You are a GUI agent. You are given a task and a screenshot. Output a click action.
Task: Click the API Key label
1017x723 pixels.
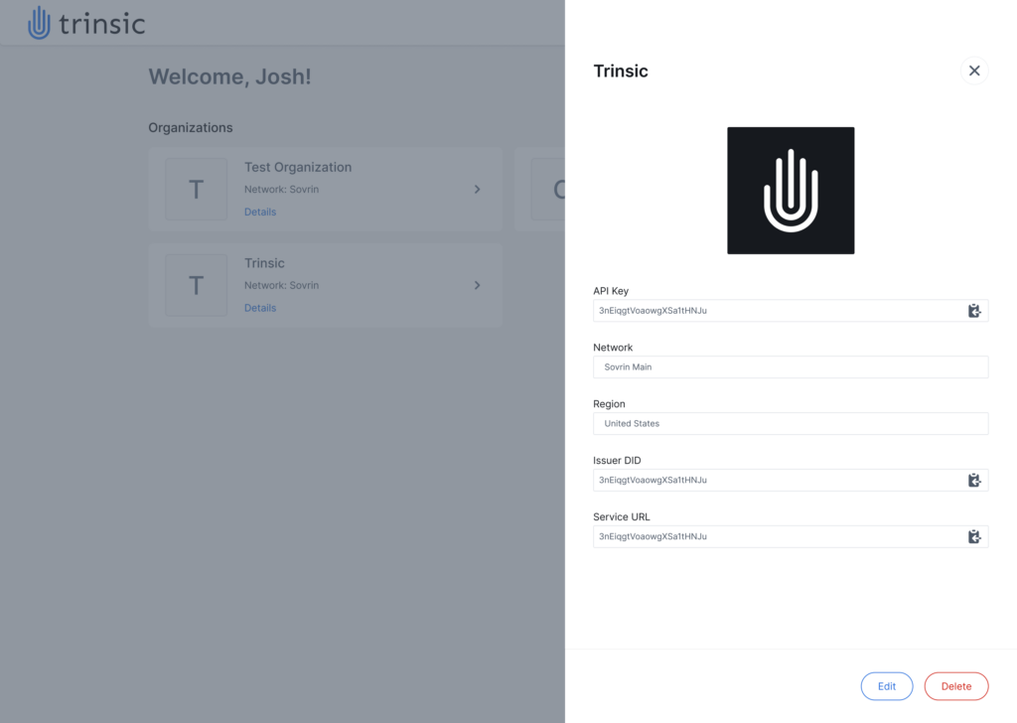coord(611,291)
